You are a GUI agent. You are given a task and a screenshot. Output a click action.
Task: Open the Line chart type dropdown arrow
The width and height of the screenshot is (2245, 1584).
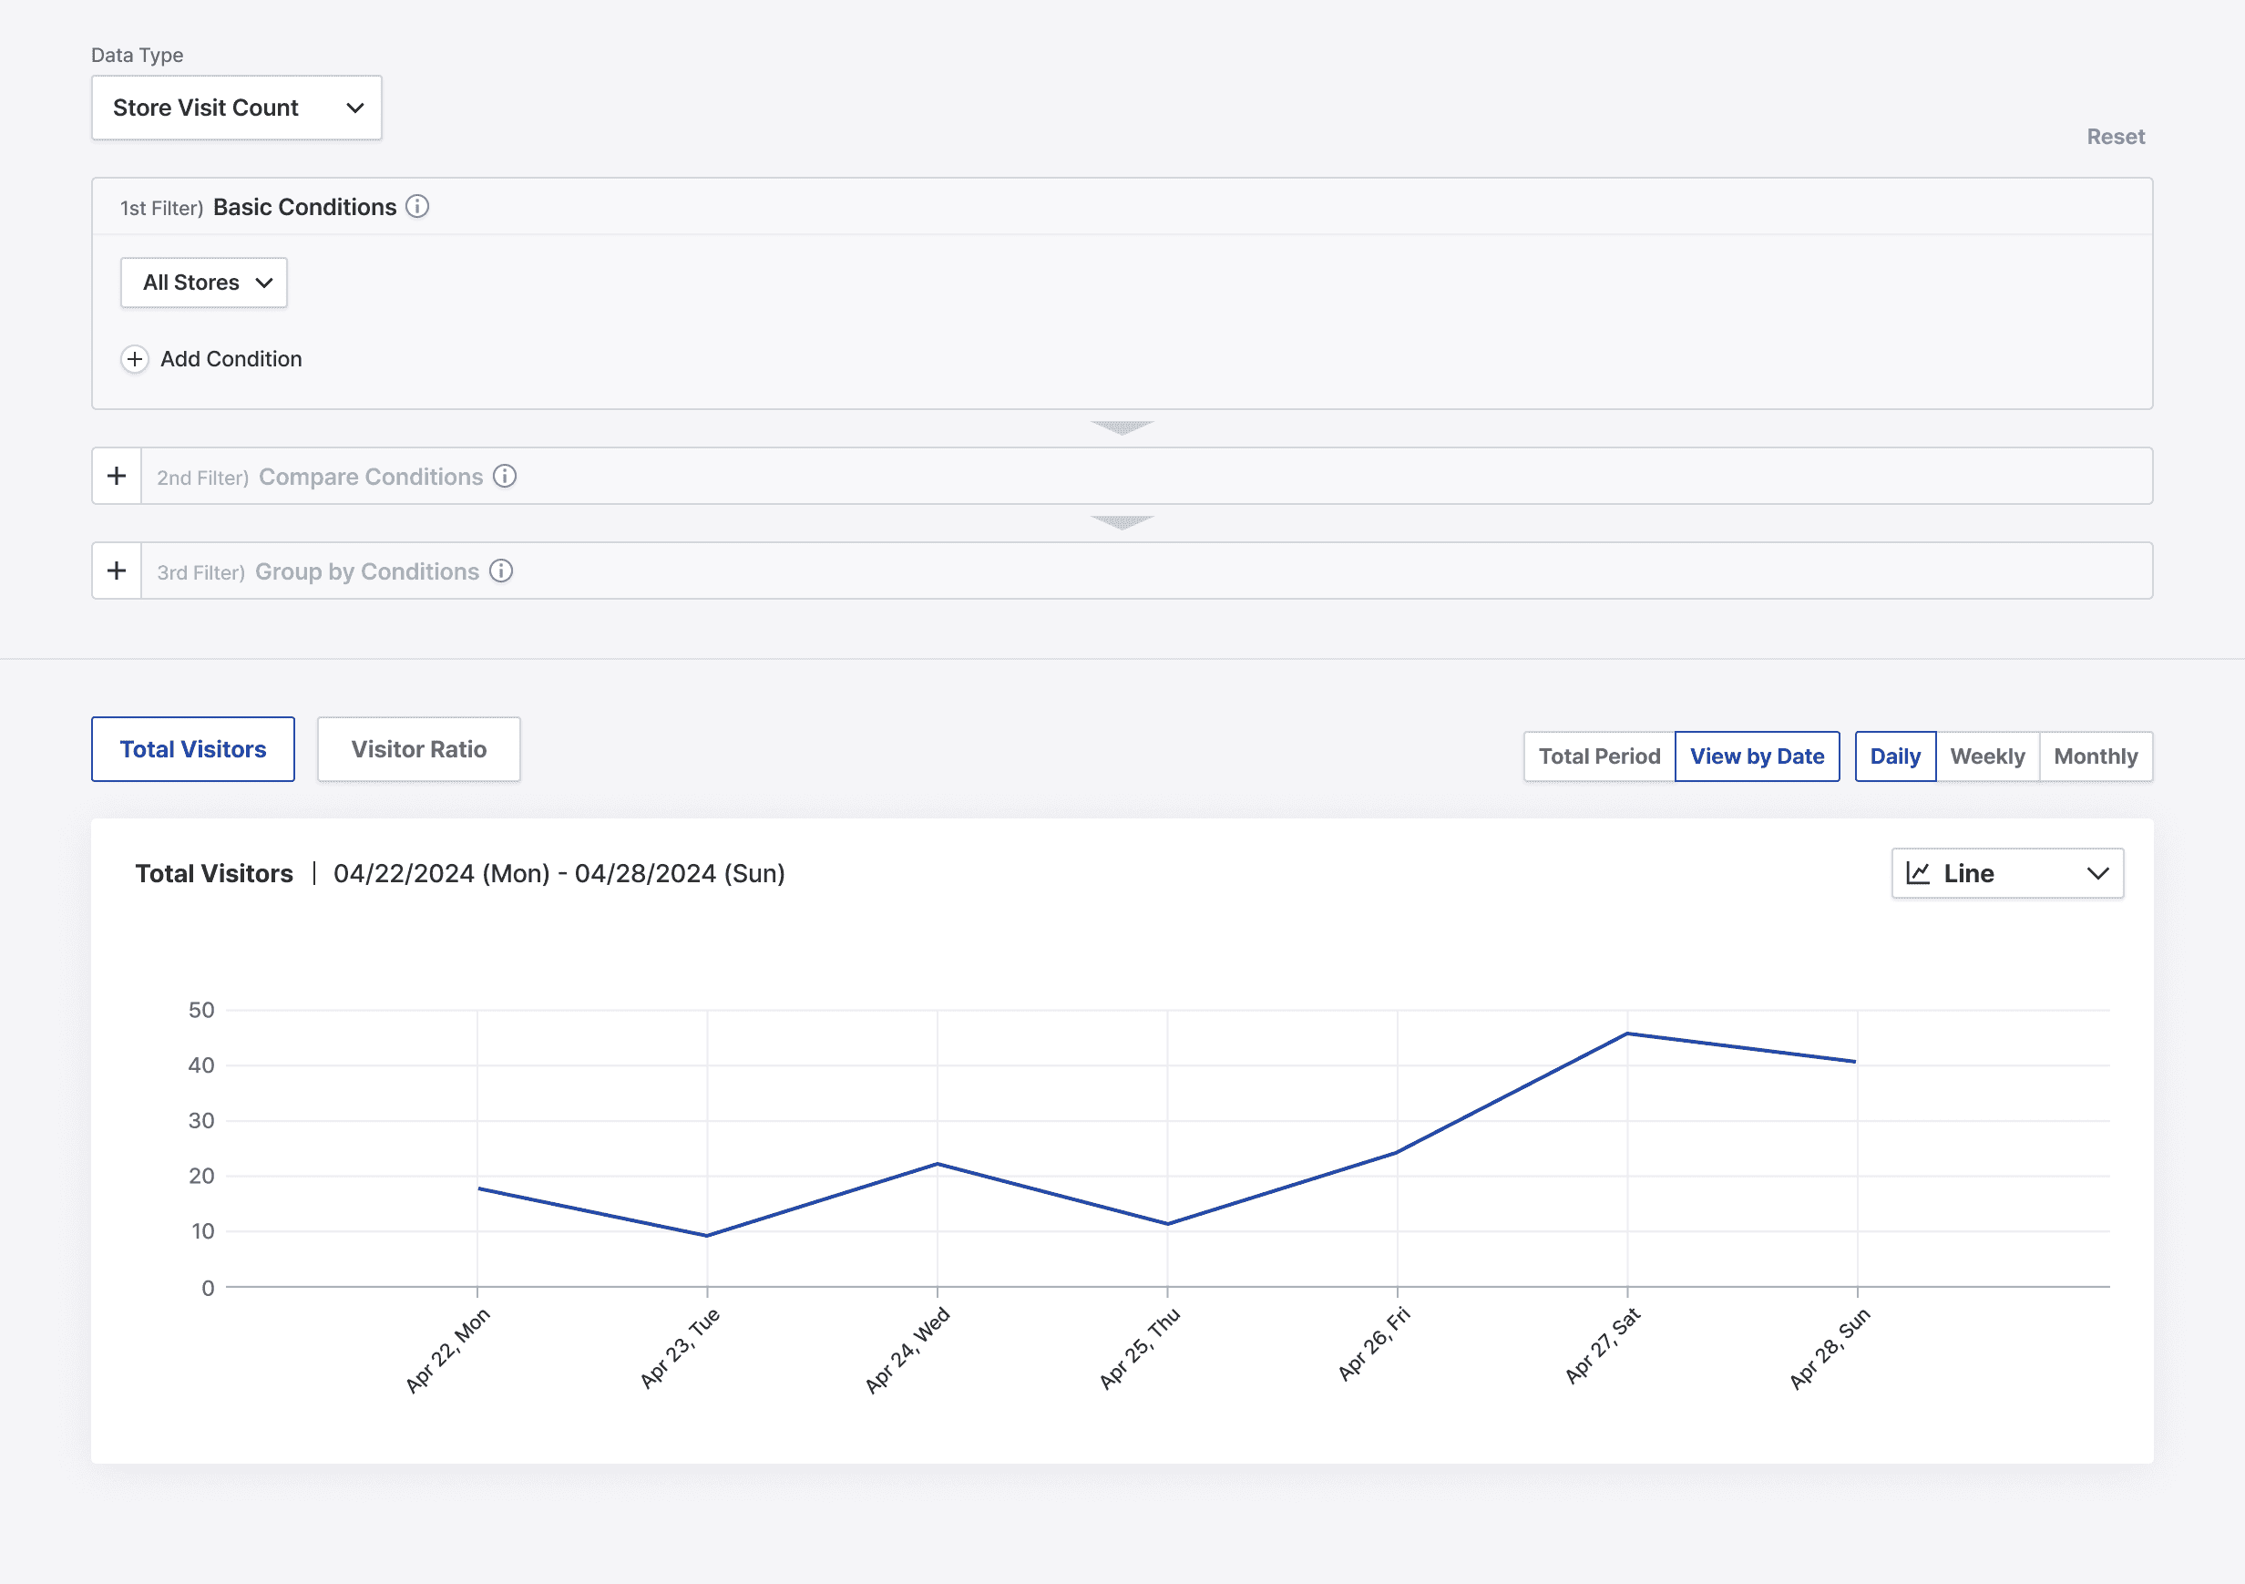point(2096,873)
